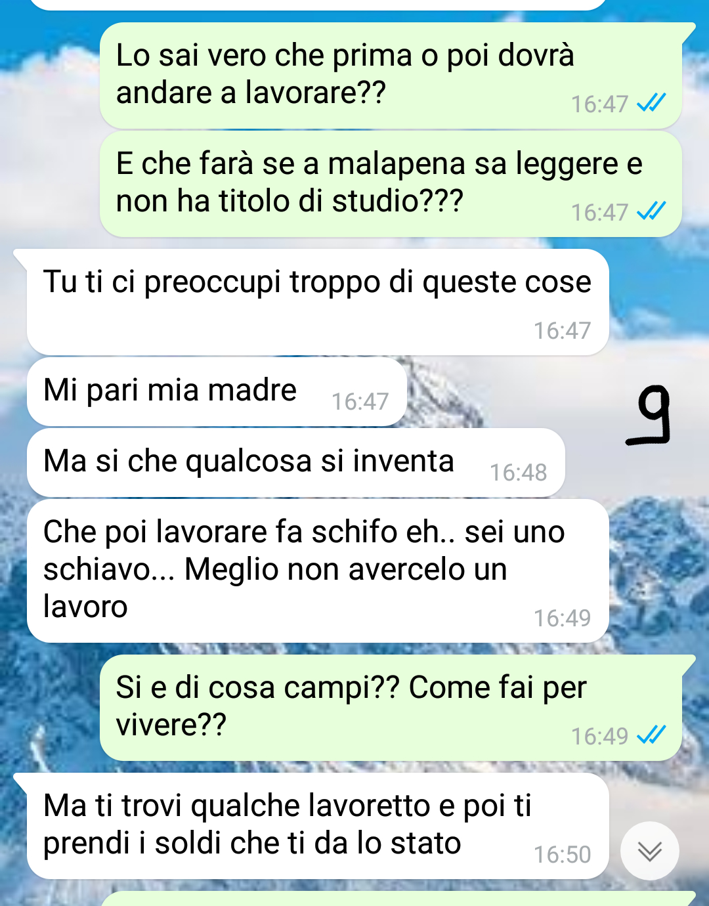Click the 16:47 timestamp beside 'Mi pari mia madre'

(x=360, y=401)
